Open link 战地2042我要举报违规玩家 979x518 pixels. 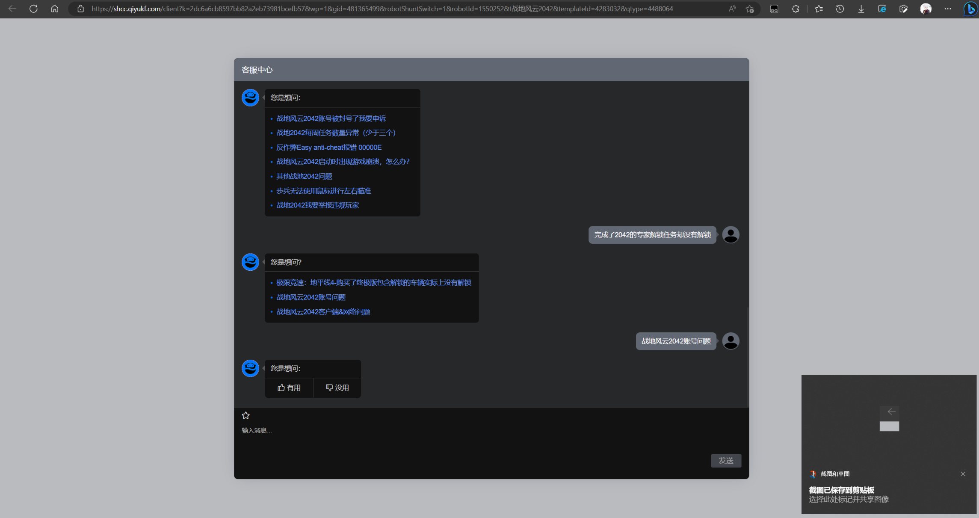tap(317, 205)
